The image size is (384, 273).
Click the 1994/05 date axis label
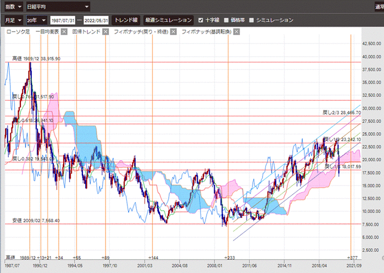[x=75, y=266]
